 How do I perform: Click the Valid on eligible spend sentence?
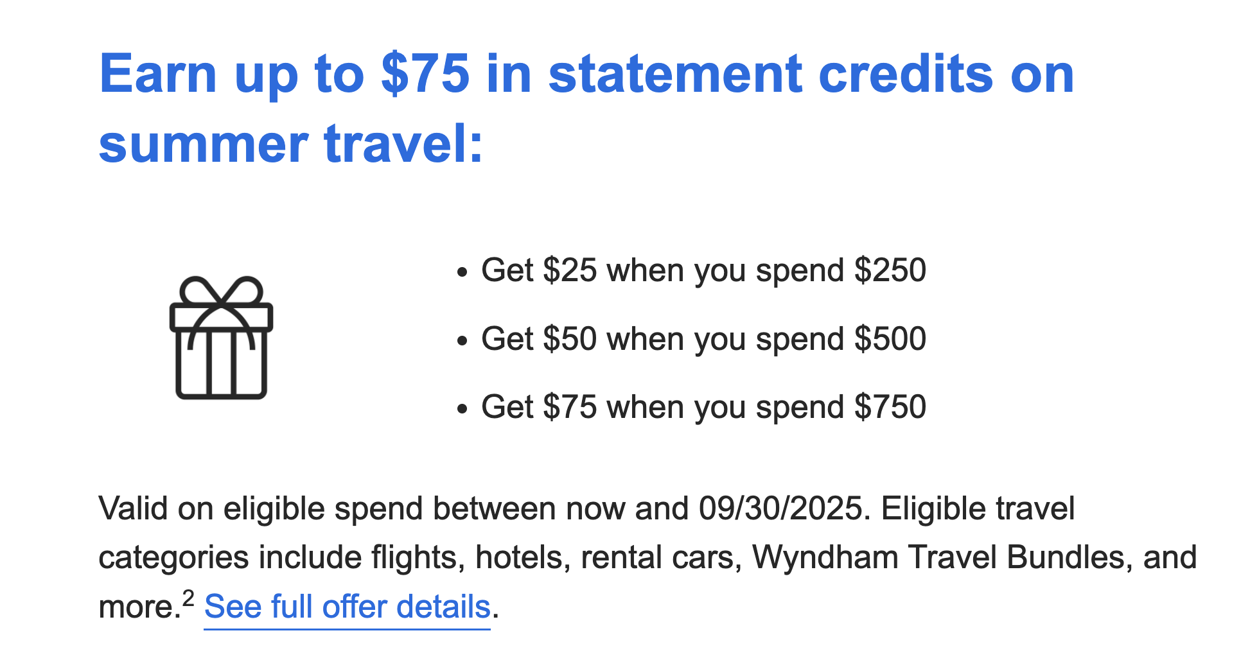[485, 508]
